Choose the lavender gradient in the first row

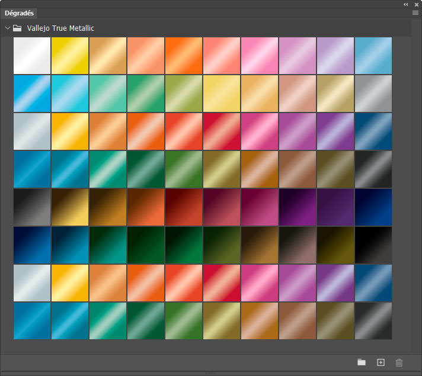335,56
